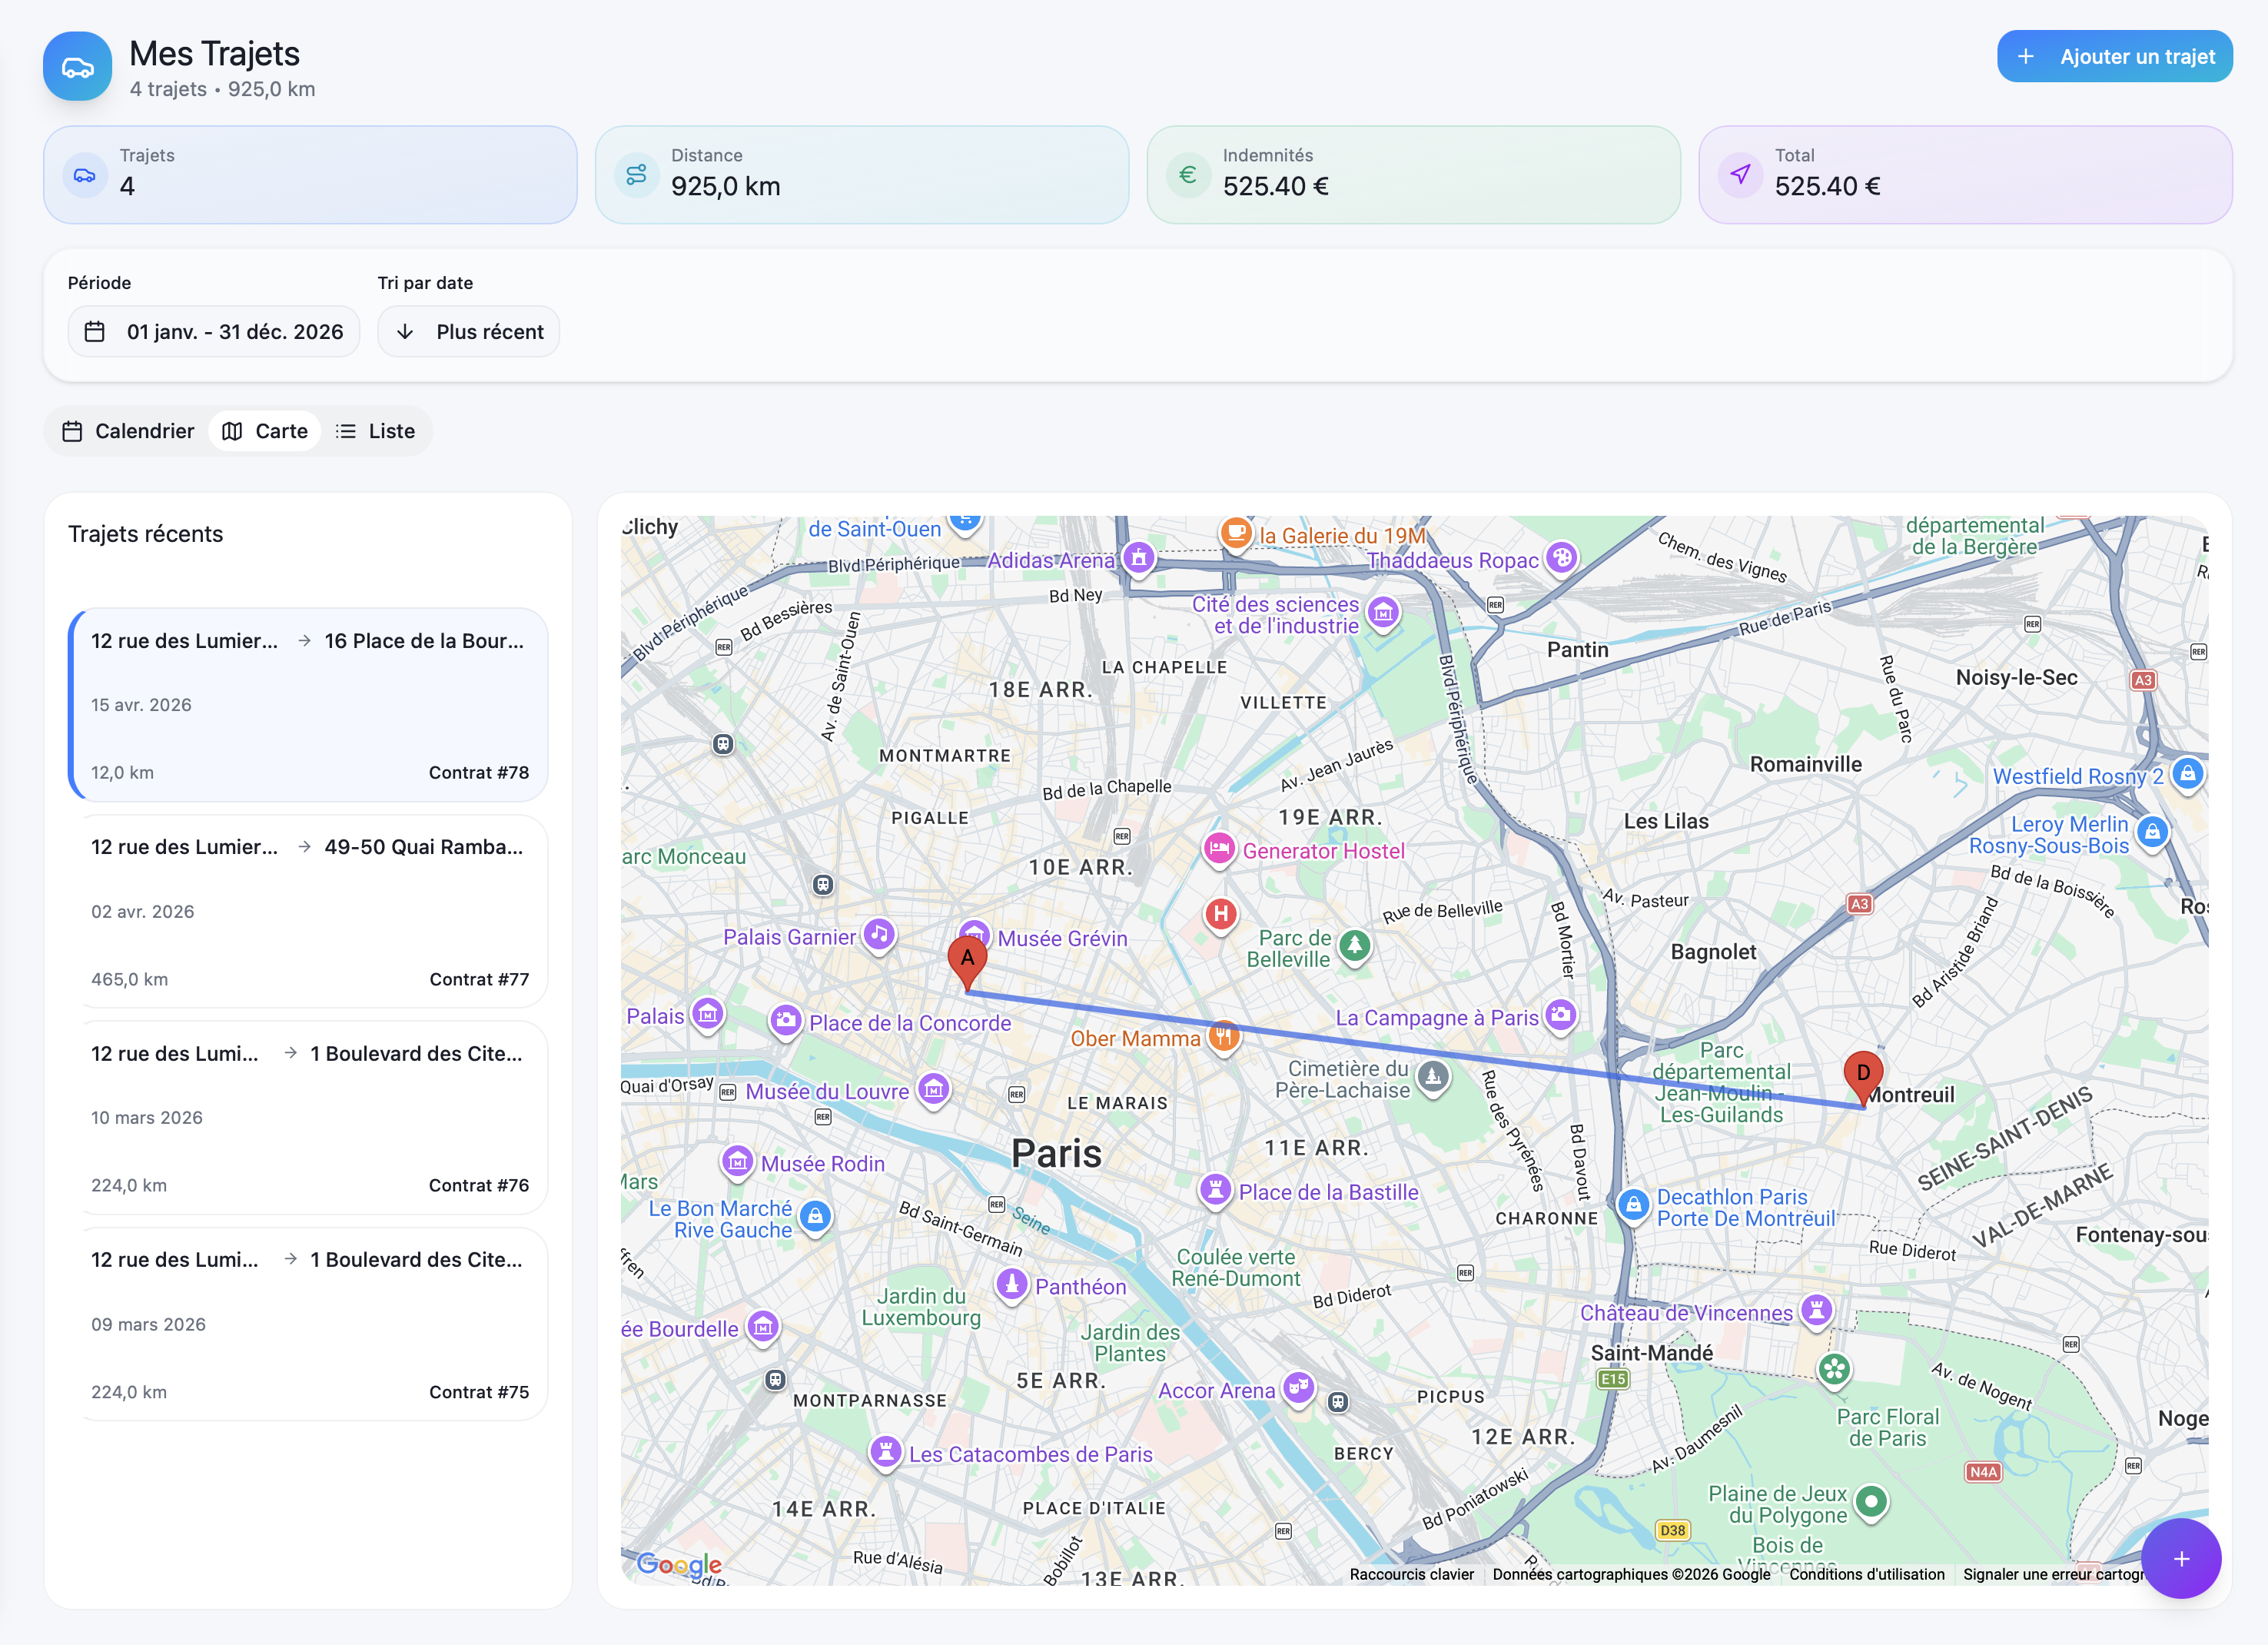Click the blue car app logo icon
The width and height of the screenshot is (2268, 1645).
(77, 66)
